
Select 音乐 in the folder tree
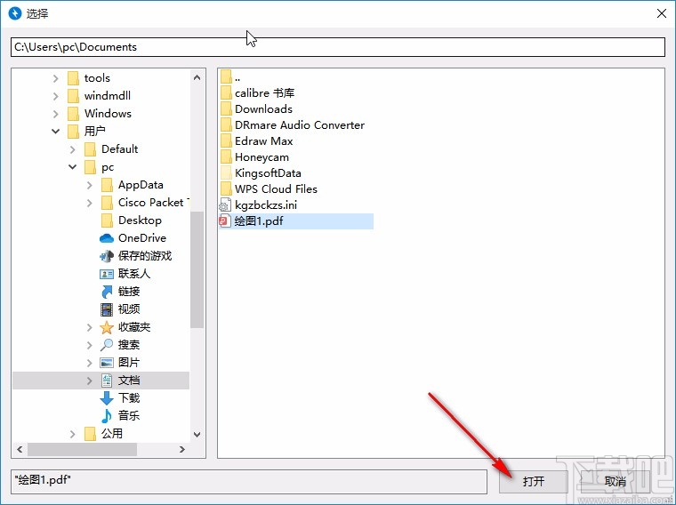129,416
